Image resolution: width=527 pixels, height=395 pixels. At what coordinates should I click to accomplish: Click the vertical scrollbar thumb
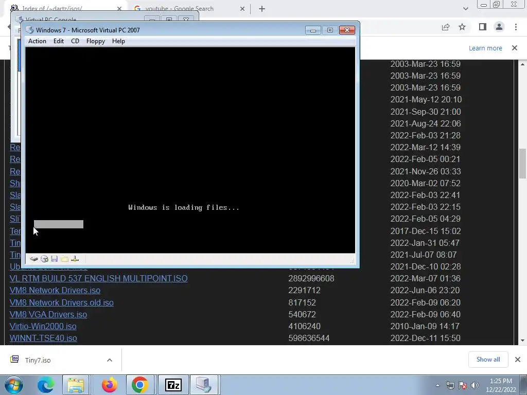(522, 164)
